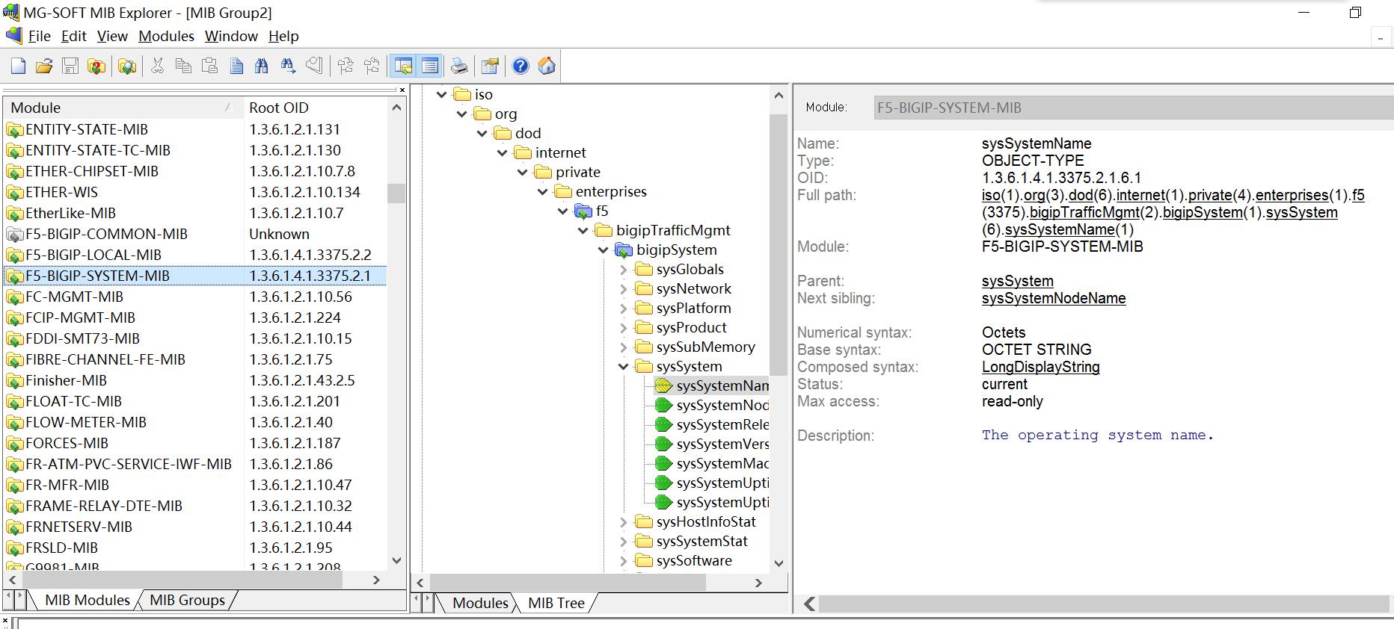The image size is (1394, 629).
Task: Click the first tree-arrows toolbar icon
Action: click(346, 66)
